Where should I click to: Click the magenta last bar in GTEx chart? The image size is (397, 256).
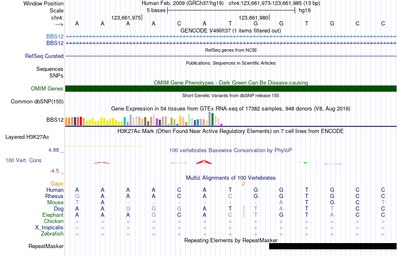[x=221, y=125]
